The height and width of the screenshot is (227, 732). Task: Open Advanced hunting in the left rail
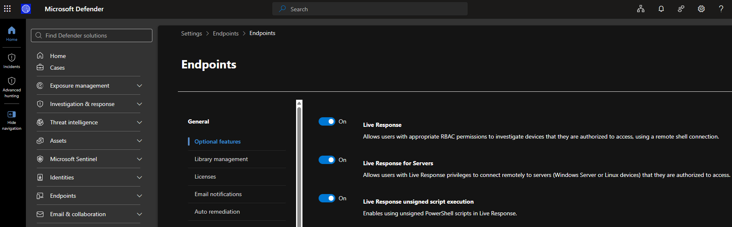(12, 87)
